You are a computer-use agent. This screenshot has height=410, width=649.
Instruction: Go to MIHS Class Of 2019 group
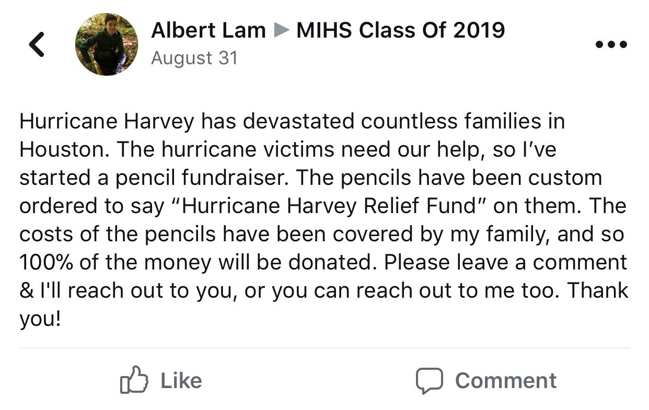(x=400, y=30)
